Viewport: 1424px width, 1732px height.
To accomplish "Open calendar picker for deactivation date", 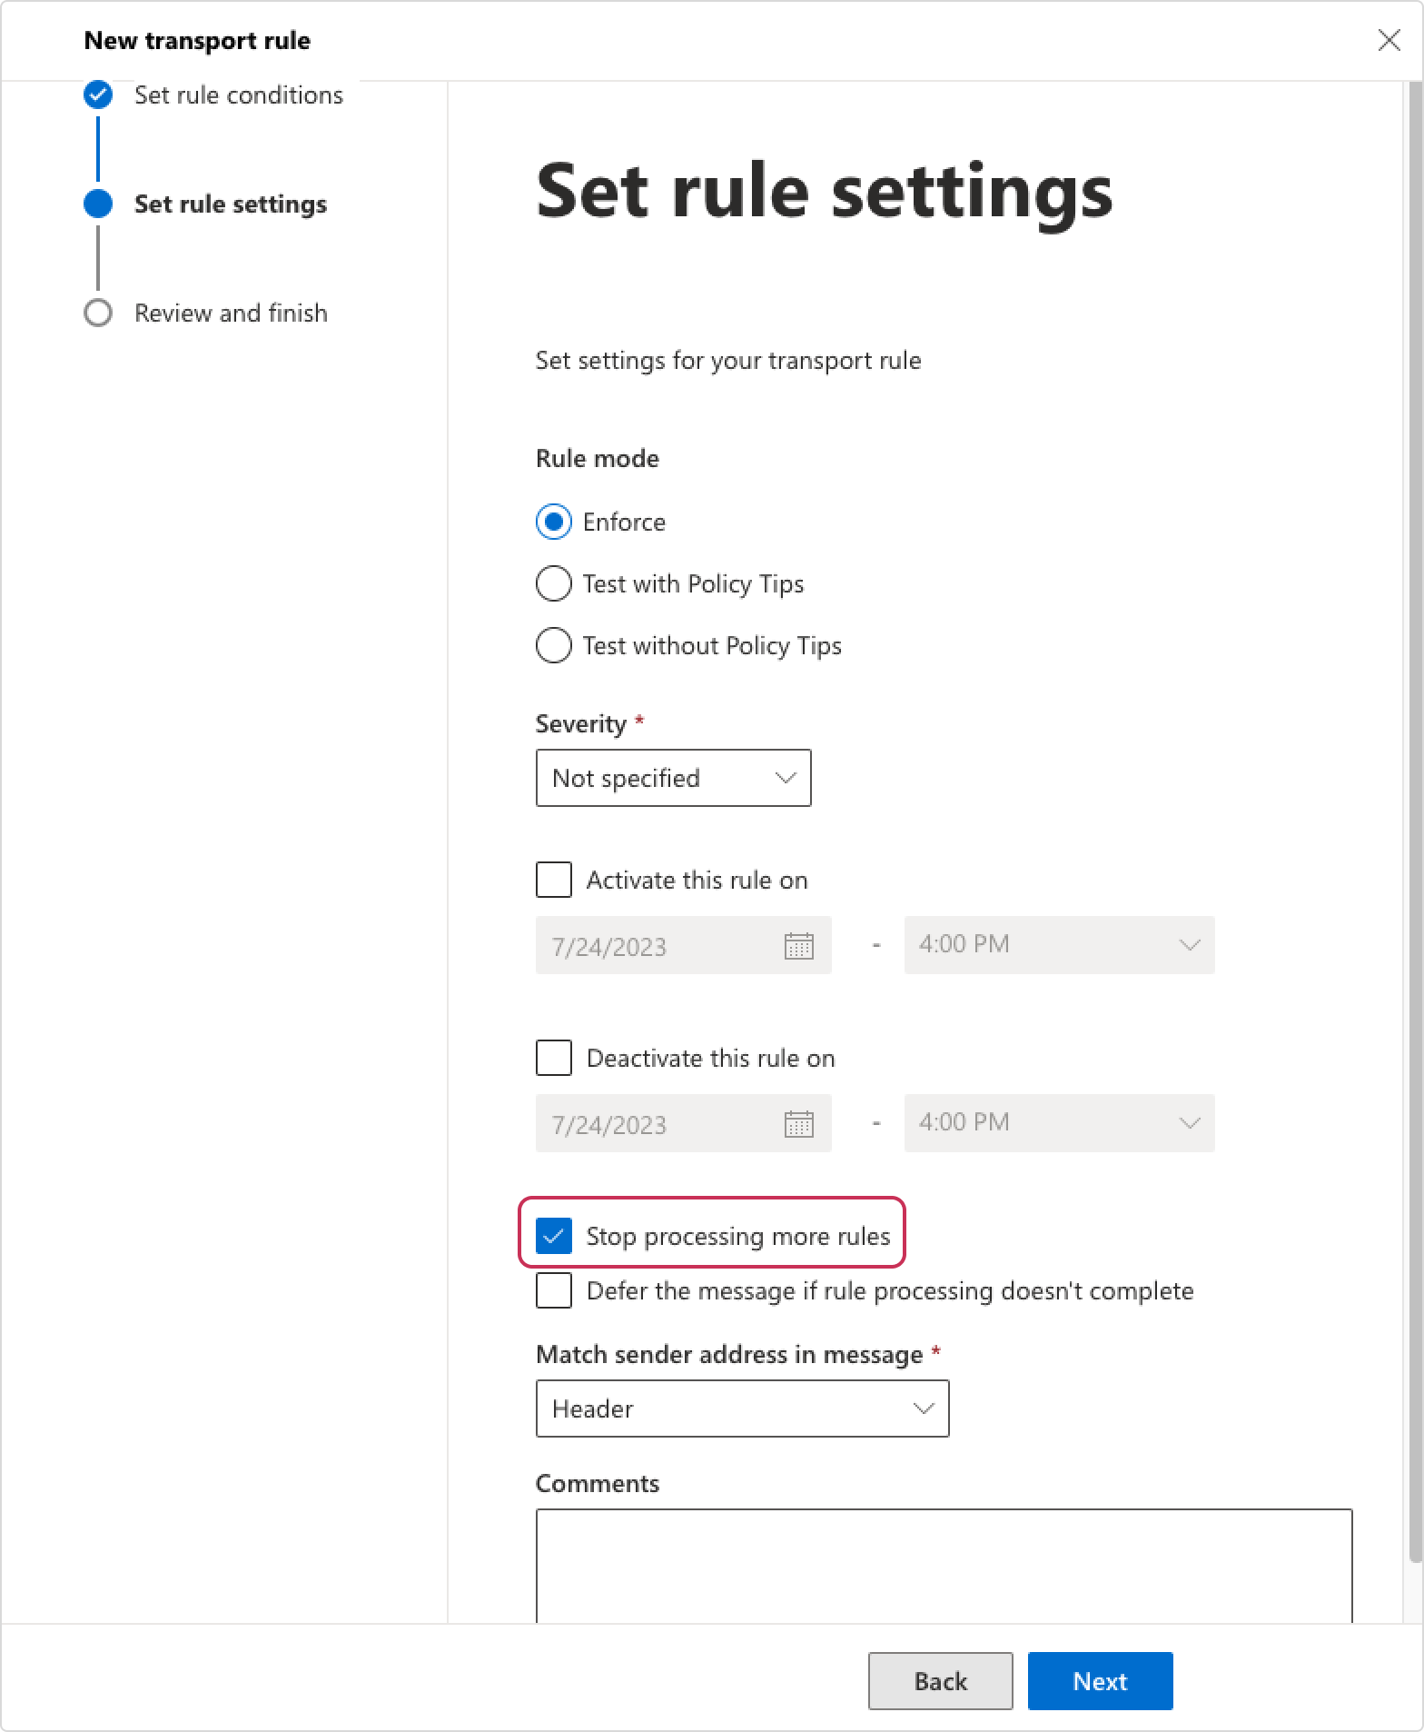I will click(x=798, y=1124).
